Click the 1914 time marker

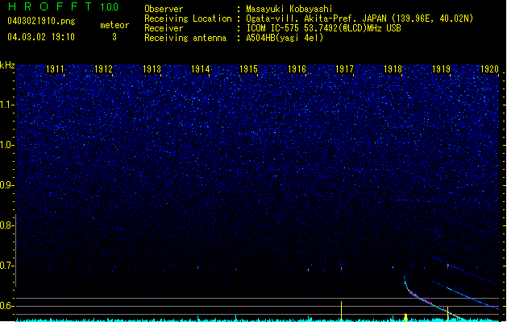[200, 69]
